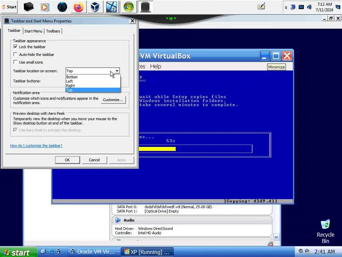This screenshot has height=257, width=342.
Task: Click the network tray icon
Action: tap(293, 7)
